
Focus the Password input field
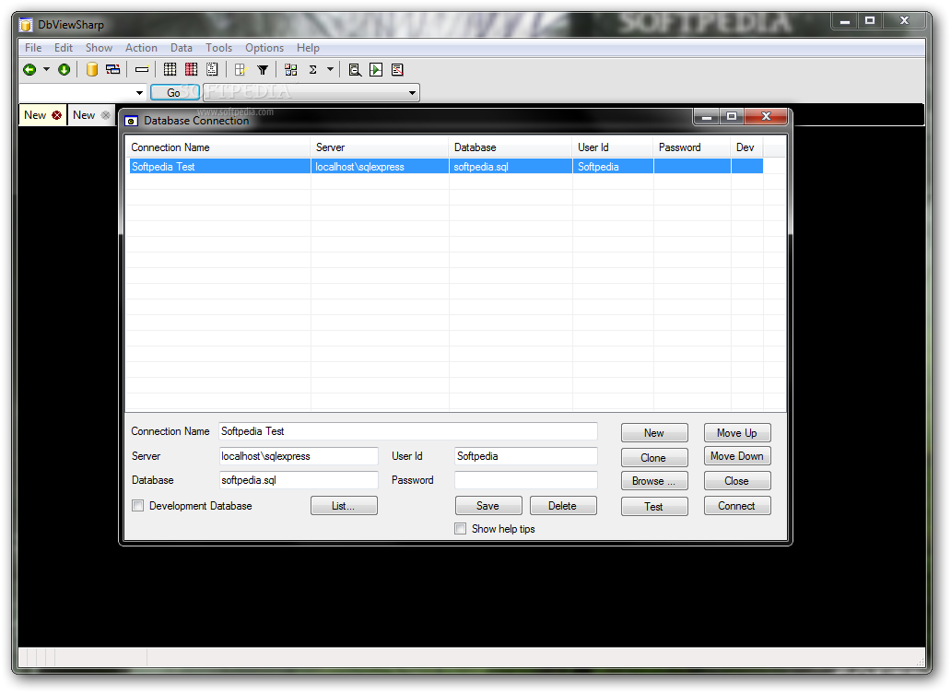[x=526, y=480]
